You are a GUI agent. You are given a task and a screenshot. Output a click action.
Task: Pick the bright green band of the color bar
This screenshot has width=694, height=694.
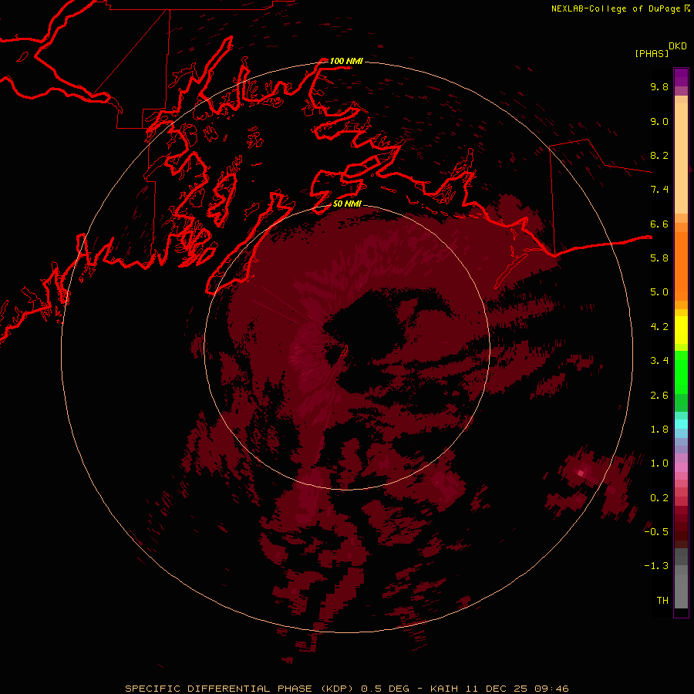click(x=681, y=372)
